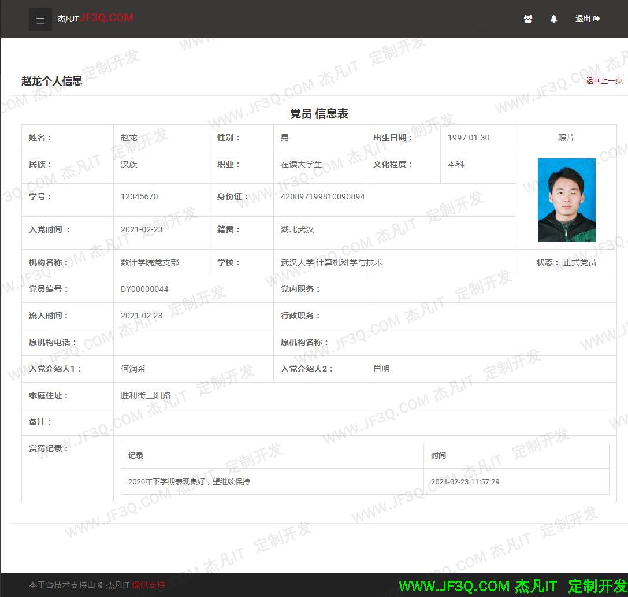This screenshot has height=597, width=628.
Task: Click the member's ID photo
Action: (x=566, y=201)
